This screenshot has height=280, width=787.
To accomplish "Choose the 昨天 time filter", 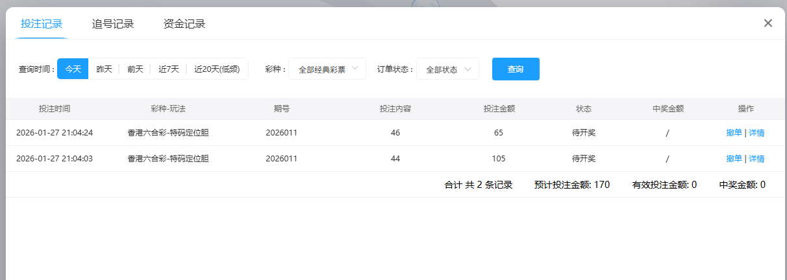I will [x=104, y=69].
